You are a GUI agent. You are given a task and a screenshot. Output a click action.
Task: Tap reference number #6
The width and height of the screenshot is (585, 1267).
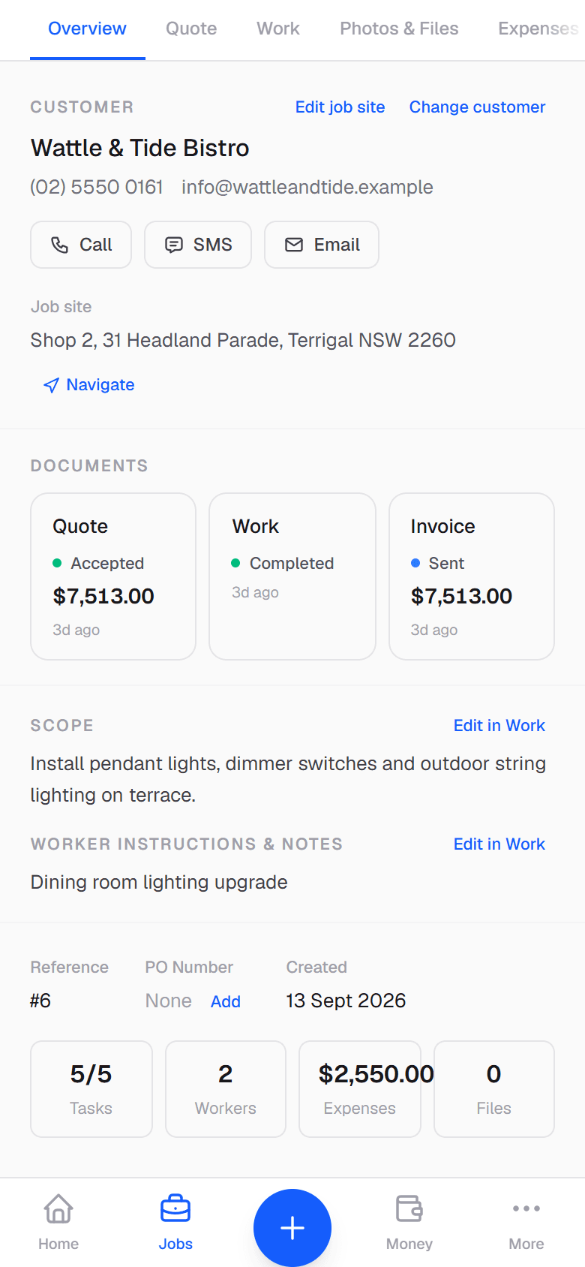[x=40, y=1001]
